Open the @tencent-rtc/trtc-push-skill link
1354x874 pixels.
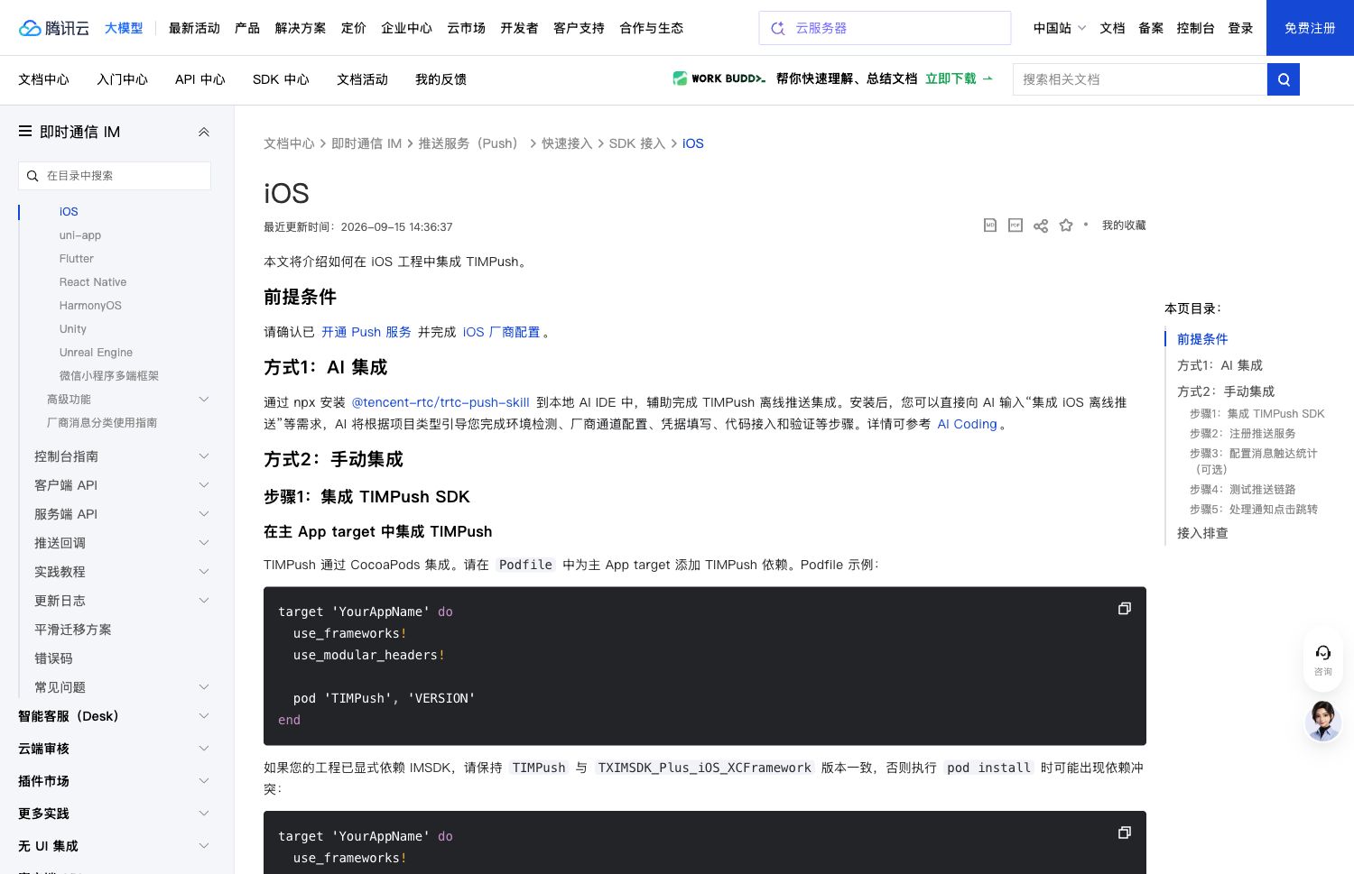(441, 402)
